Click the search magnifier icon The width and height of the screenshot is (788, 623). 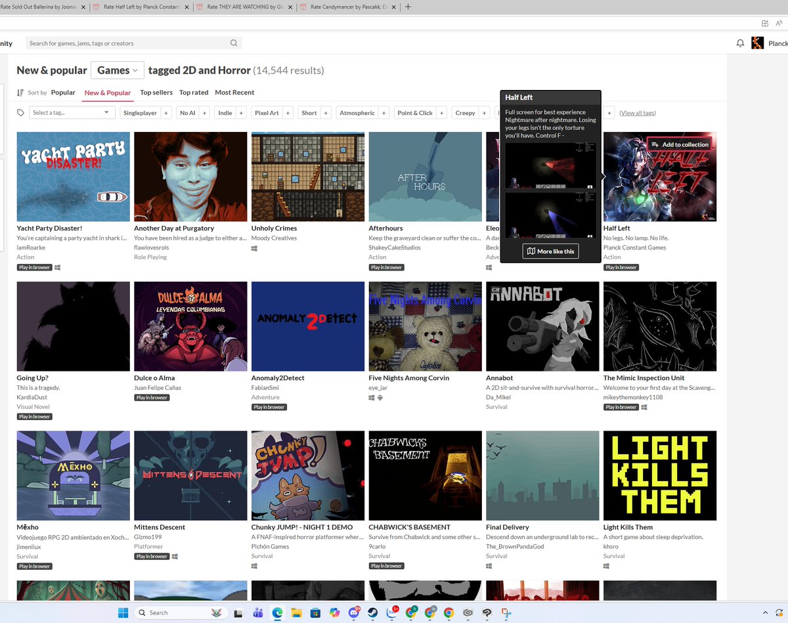pos(234,43)
